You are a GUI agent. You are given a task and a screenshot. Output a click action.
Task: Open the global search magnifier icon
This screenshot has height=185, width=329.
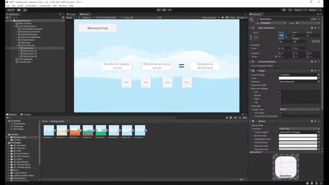pos(290,10)
